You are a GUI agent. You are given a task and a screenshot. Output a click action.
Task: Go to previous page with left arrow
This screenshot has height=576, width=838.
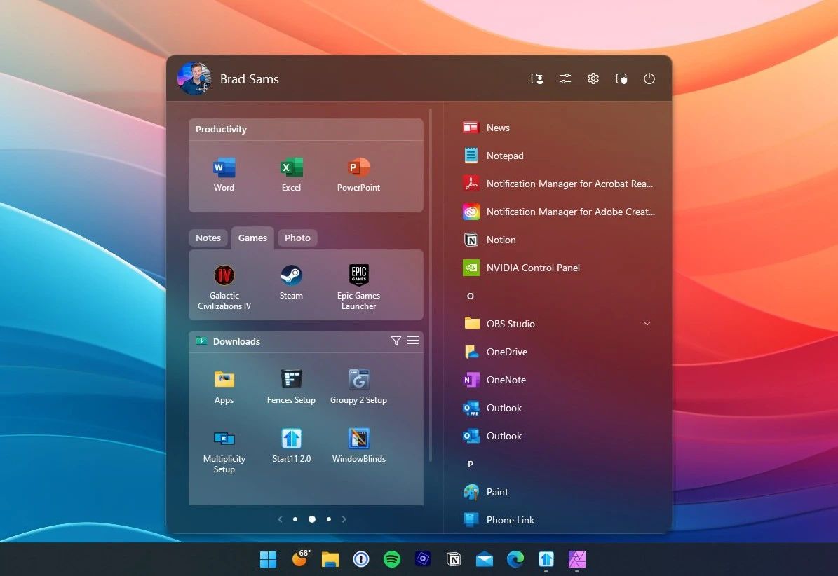pos(280,519)
